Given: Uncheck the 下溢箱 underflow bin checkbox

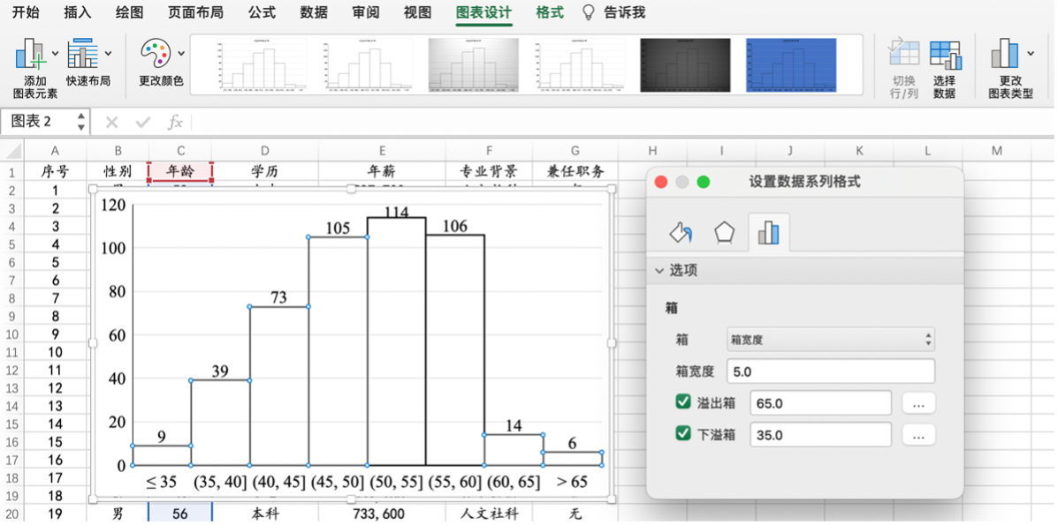Looking at the screenshot, I should 682,434.
